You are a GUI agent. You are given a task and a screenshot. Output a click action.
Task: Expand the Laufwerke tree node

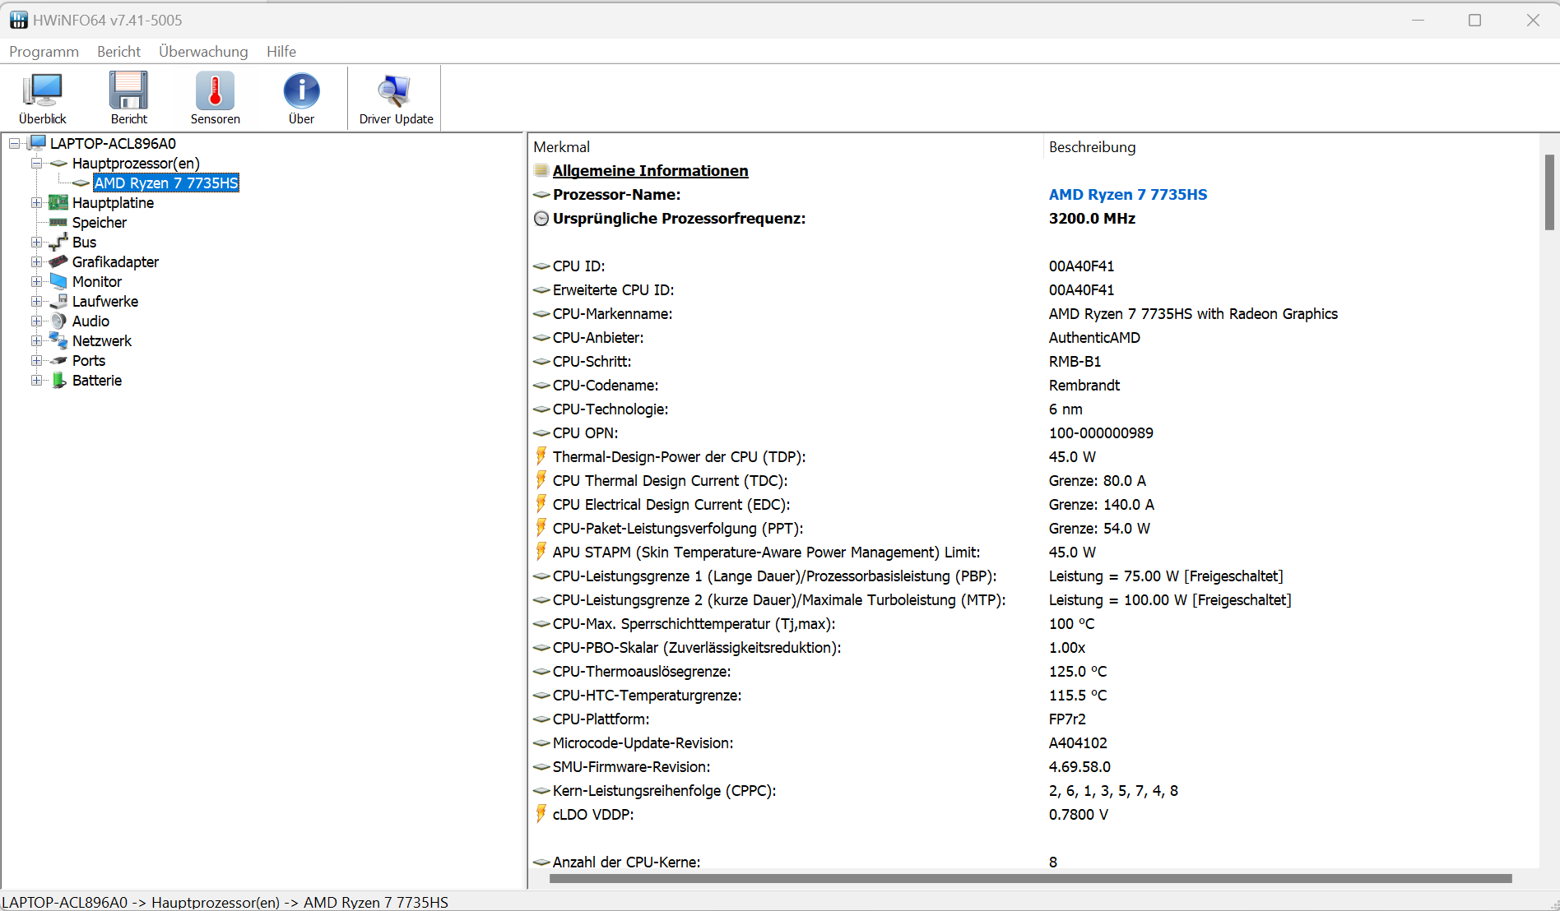36,302
